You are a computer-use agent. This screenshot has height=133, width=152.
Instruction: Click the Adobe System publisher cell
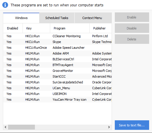pyautogui.click(x=102, y=53)
